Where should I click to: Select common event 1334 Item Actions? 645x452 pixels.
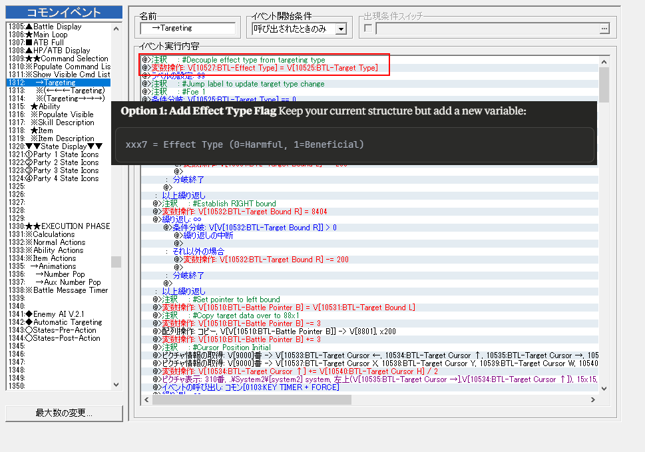[x=59, y=258]
